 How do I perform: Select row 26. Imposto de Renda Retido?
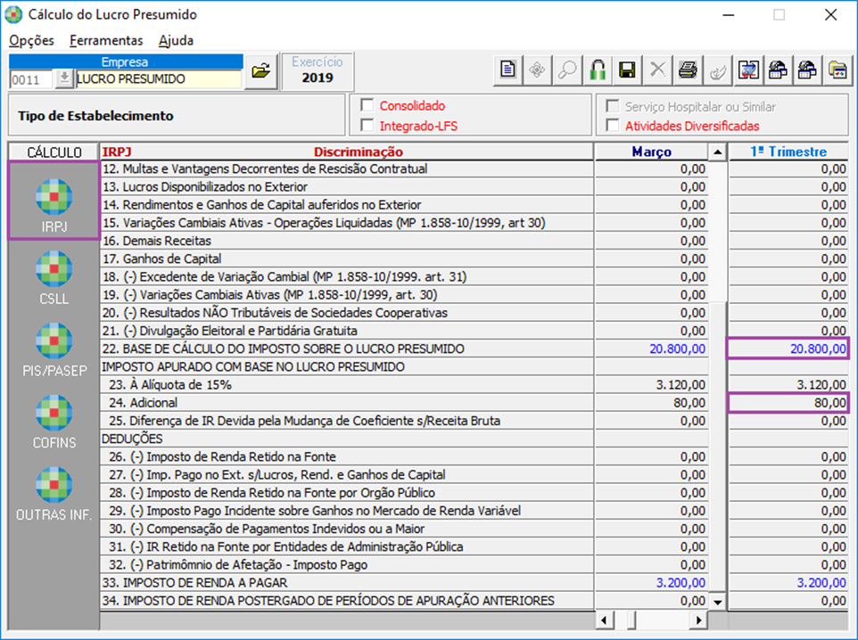(347, 457)
